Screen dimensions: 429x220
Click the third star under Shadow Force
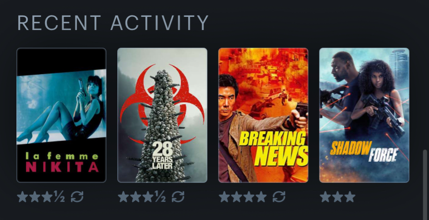350,197
